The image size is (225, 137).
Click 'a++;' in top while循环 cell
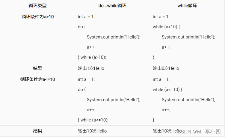[x=166, y=47]
